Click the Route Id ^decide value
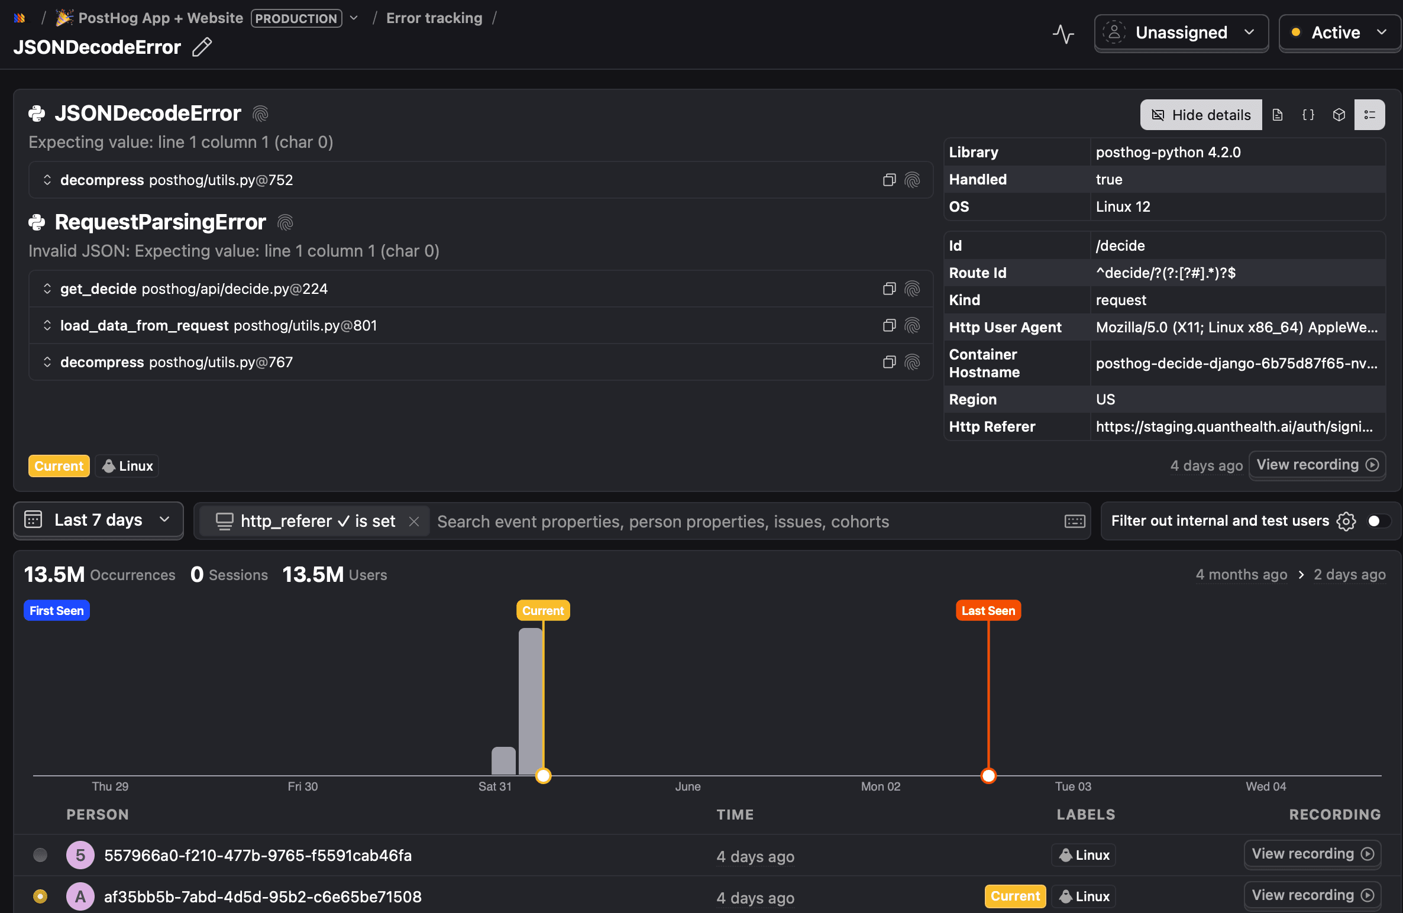Image resolution: width=1403 pixels, height=913 pixels. 1165,273
